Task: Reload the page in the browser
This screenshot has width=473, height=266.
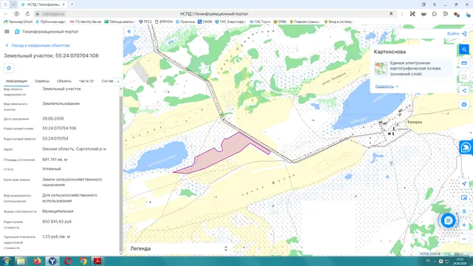Action: coord(27,14)
